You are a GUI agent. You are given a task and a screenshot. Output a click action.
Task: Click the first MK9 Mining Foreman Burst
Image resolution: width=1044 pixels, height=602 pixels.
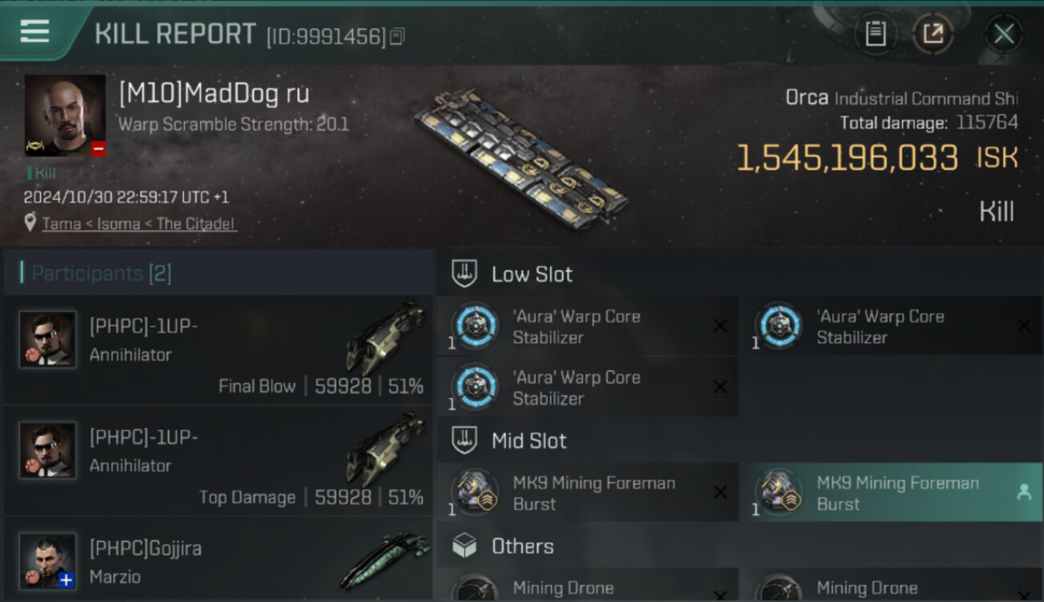pyautogui.click(x=588, y=493)
